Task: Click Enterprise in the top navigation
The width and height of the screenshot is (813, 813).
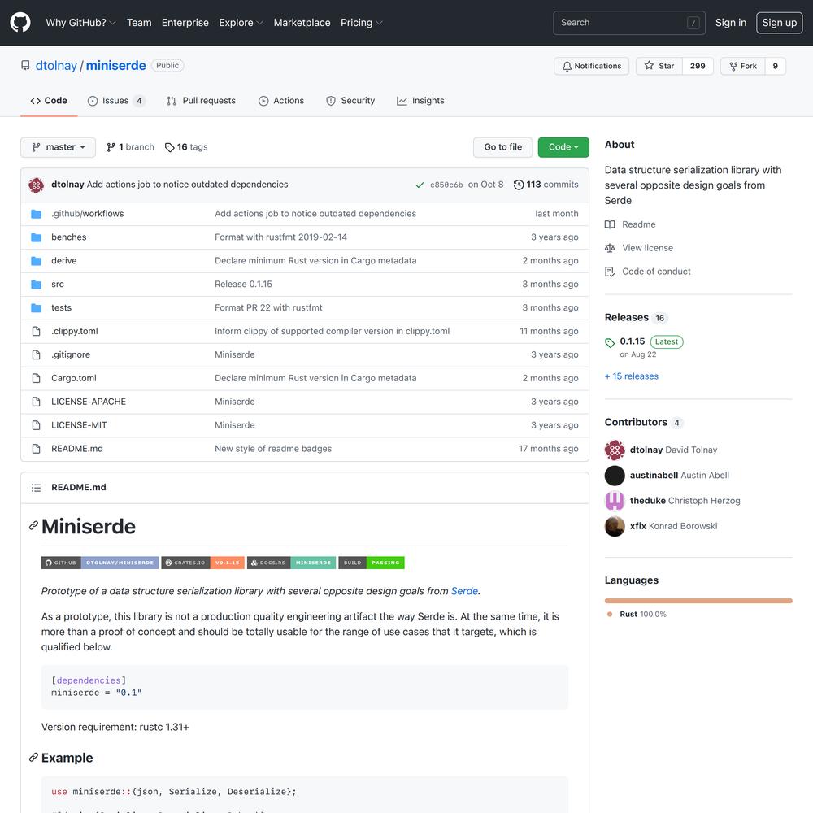Action: [x=185, y=22]
